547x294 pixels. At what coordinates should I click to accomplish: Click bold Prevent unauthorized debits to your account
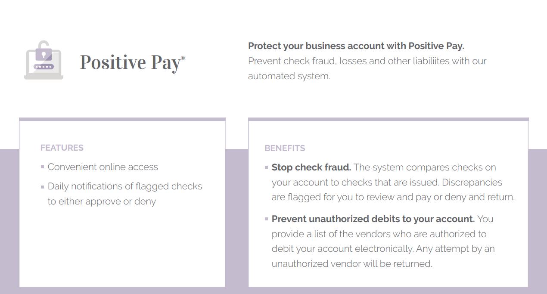[373, 219]
